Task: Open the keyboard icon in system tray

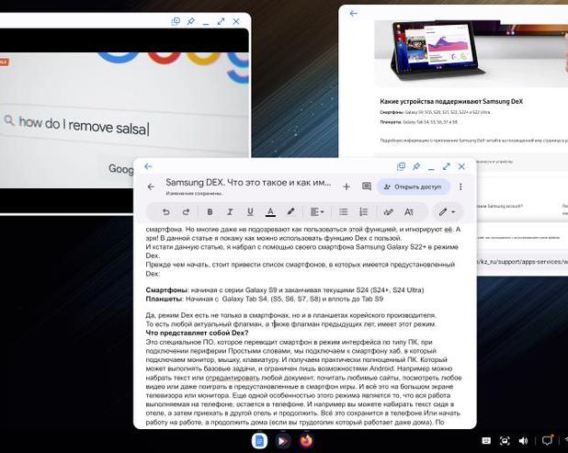Action: pos(486,441)
